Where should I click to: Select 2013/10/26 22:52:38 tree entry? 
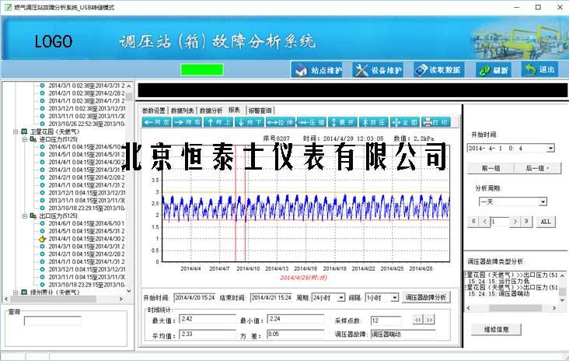(86, 124)
